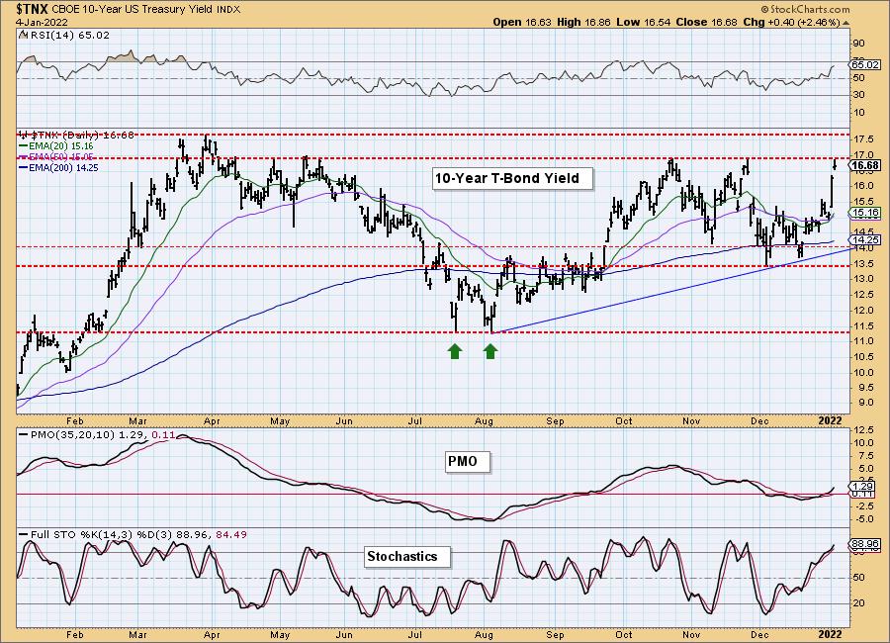The image size is (890, 643).
Task: Click 'Oct' on the price chart time axis
Action: point(624,421)
